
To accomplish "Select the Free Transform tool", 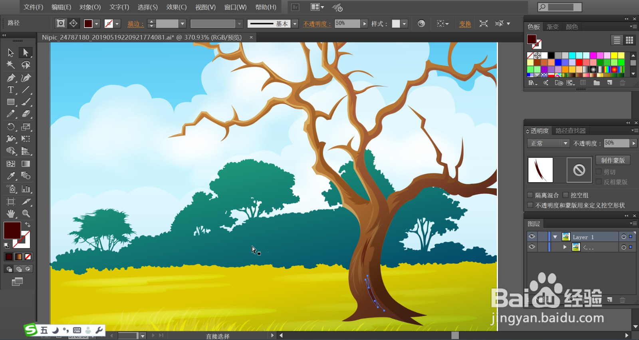I will coord(26,139).
